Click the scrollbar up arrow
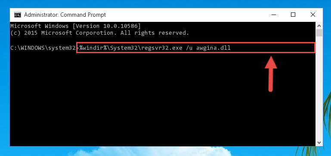Viewport: 331px width, 156px height. click(319, 26)
